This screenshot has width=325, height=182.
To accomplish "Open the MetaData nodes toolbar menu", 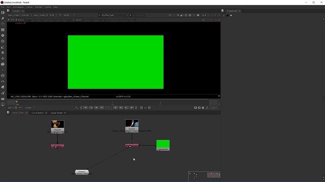I will pos(3,87).
